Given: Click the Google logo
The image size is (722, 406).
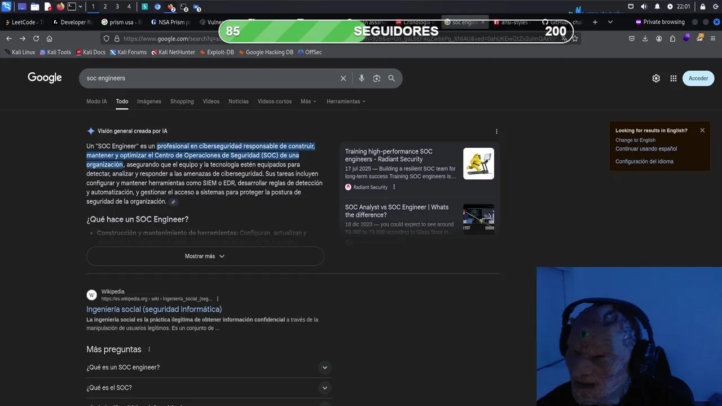Looking at the screenshot, I should [45, 78].
